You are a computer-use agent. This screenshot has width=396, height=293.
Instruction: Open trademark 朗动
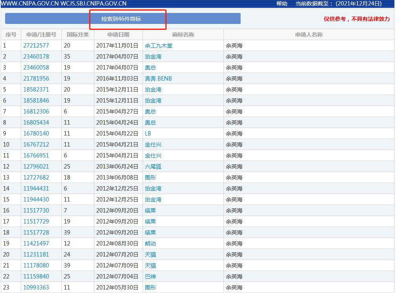pos(150,244)
